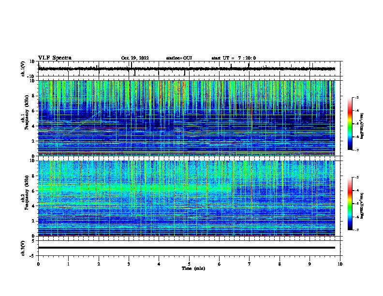This screenshot has width=383, height=296.
Task: Click the ch.1 voltage waveform trace
Action: click(187, 69)
